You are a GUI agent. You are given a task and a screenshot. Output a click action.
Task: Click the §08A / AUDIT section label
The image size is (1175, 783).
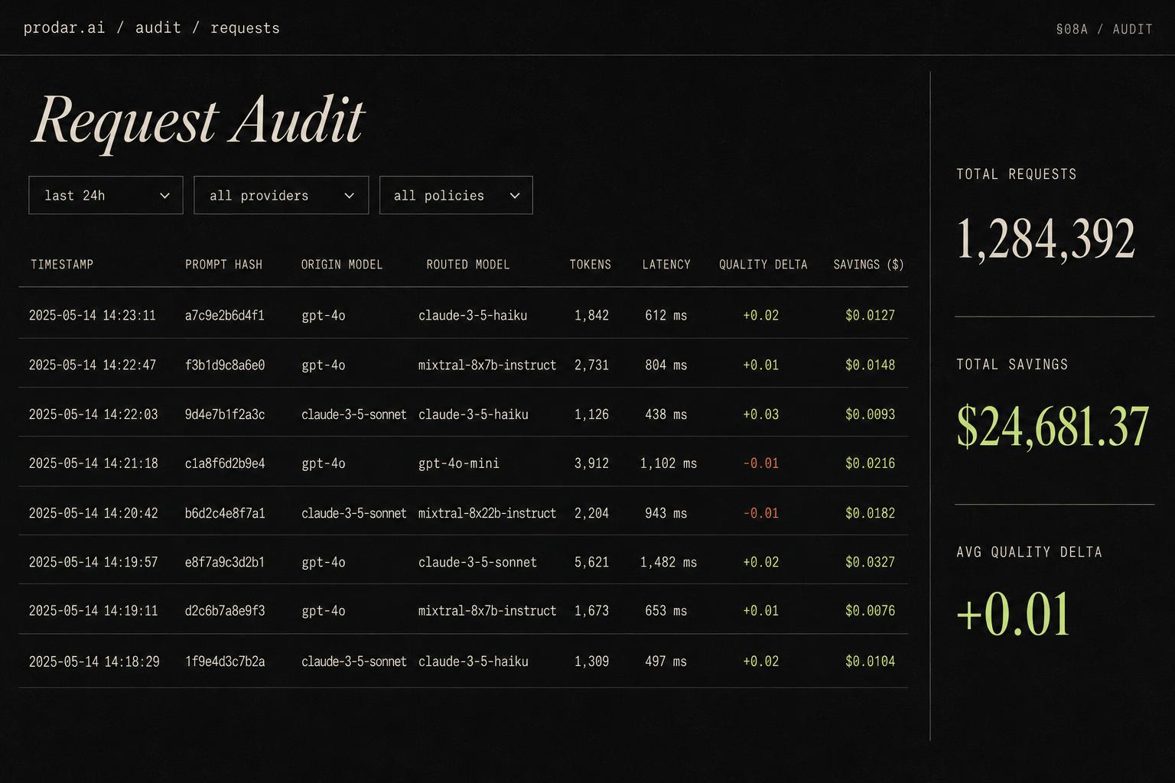1104,29
